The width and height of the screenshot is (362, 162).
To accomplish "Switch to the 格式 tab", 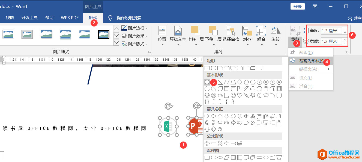I will [93, 18].
